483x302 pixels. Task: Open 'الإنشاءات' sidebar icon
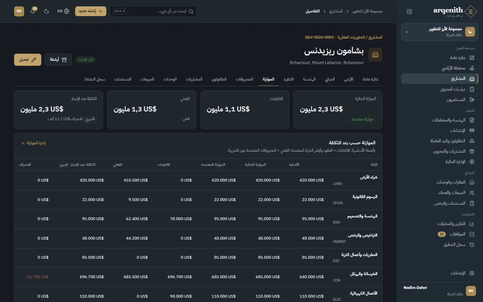click(x=472, y=131)
